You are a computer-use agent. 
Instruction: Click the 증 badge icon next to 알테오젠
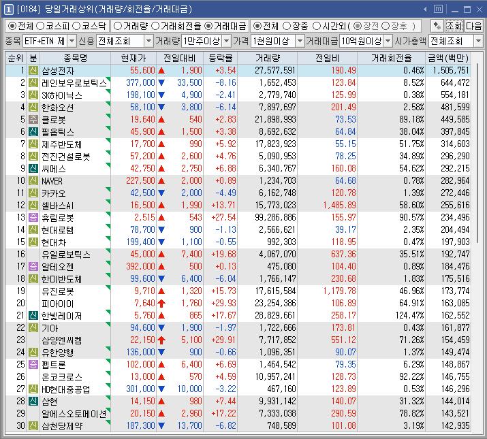click(x=33, y=266)
